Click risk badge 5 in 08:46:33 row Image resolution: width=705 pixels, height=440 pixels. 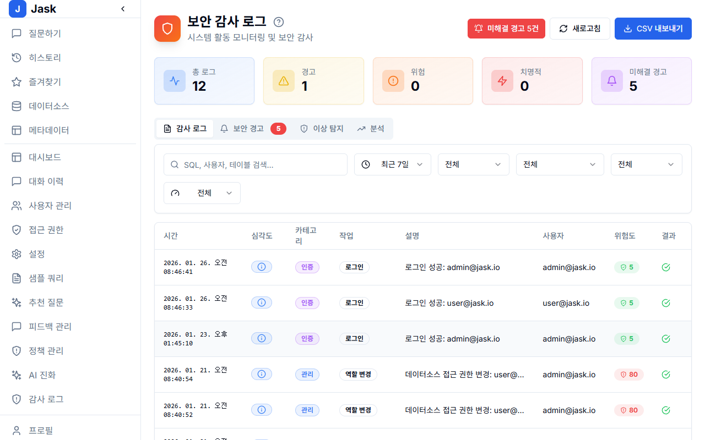pyautogui.click(x=627, y=303)
